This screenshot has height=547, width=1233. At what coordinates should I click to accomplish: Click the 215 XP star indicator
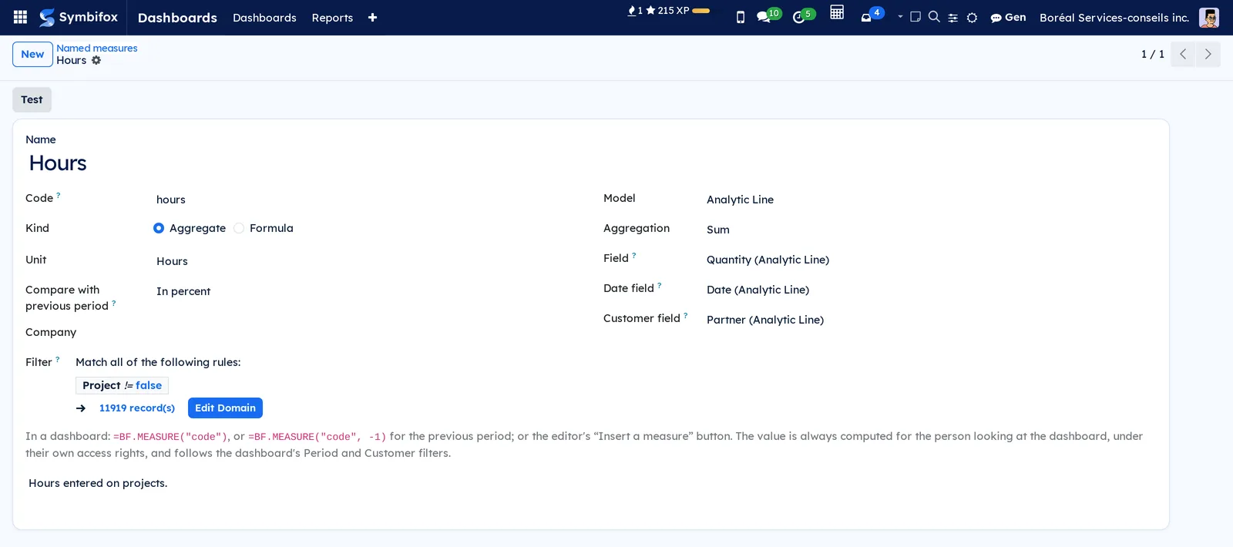(x=667, y=11)
